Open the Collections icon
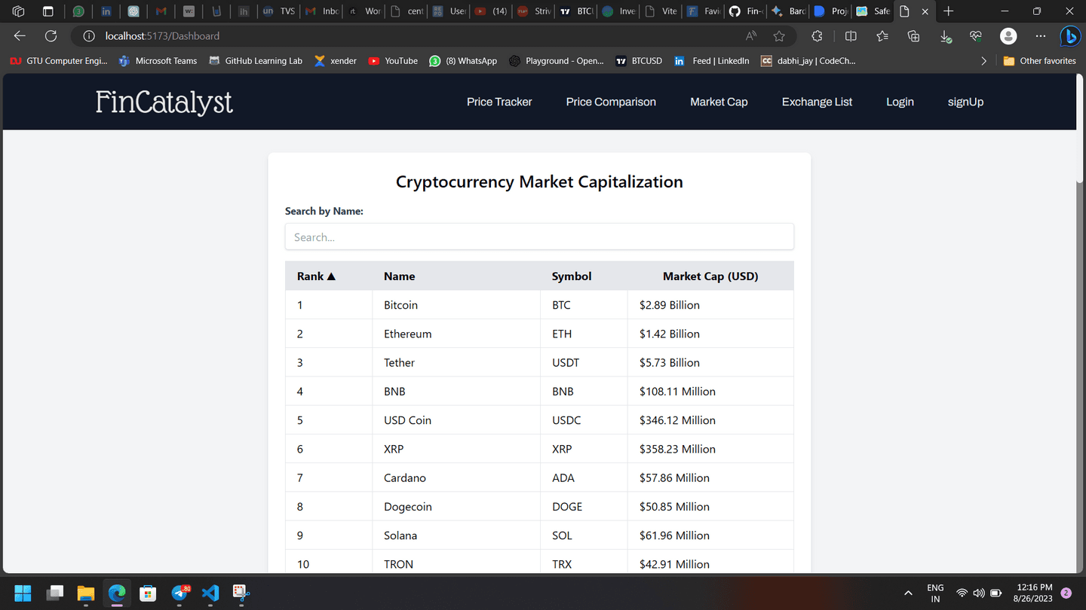Viewport: 1086px width, 610px height. pos(913,36)
